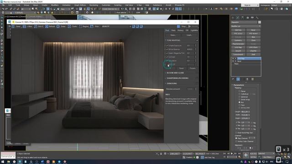The width and height of the screenshot is (292, 164).
Task: Open the Create tab in command panel
Action: pos(233,18)
